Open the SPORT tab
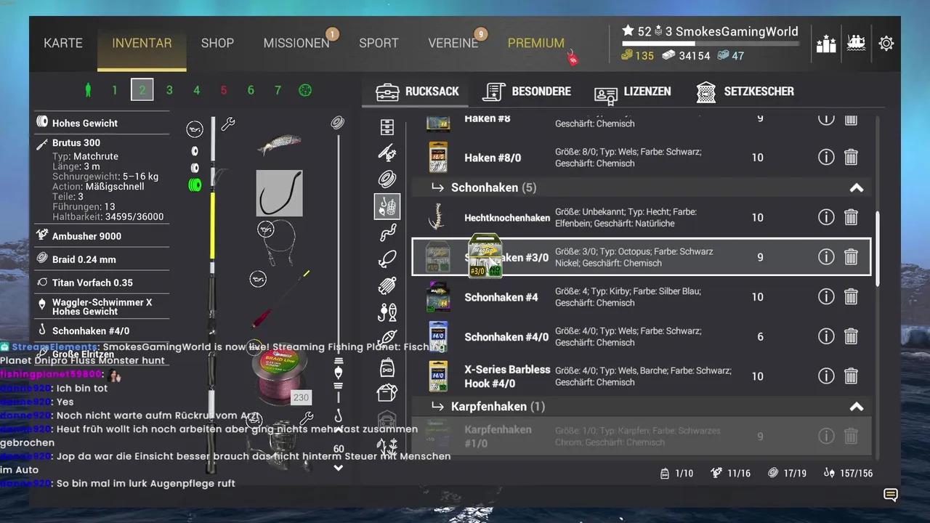The image size is (930, 523). [379, 43]
